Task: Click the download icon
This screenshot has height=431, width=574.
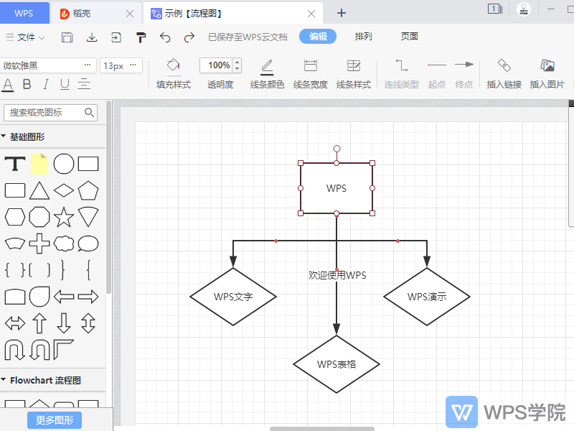Action: point(92,37)
